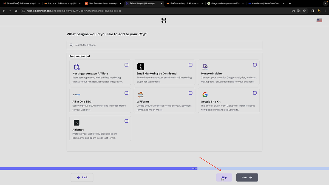Click 'Create beautiful contact forms' description
This screenshot has height=185, width=329.
(164, 107)
